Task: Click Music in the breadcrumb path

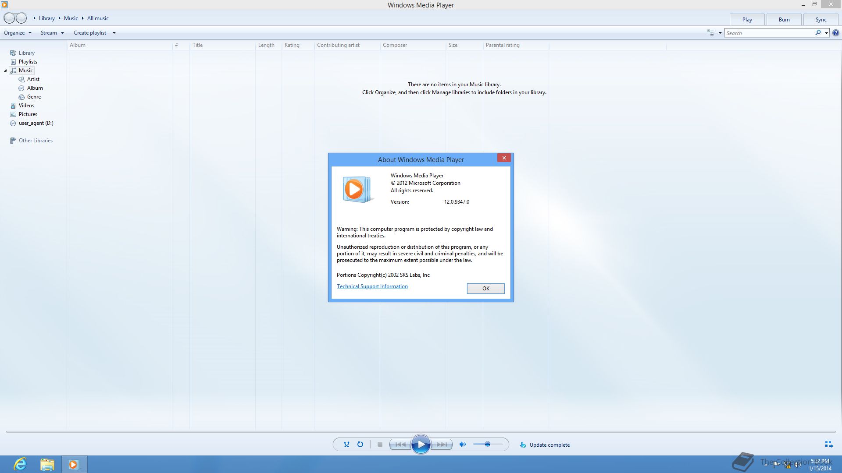Action: pos(71,18)
